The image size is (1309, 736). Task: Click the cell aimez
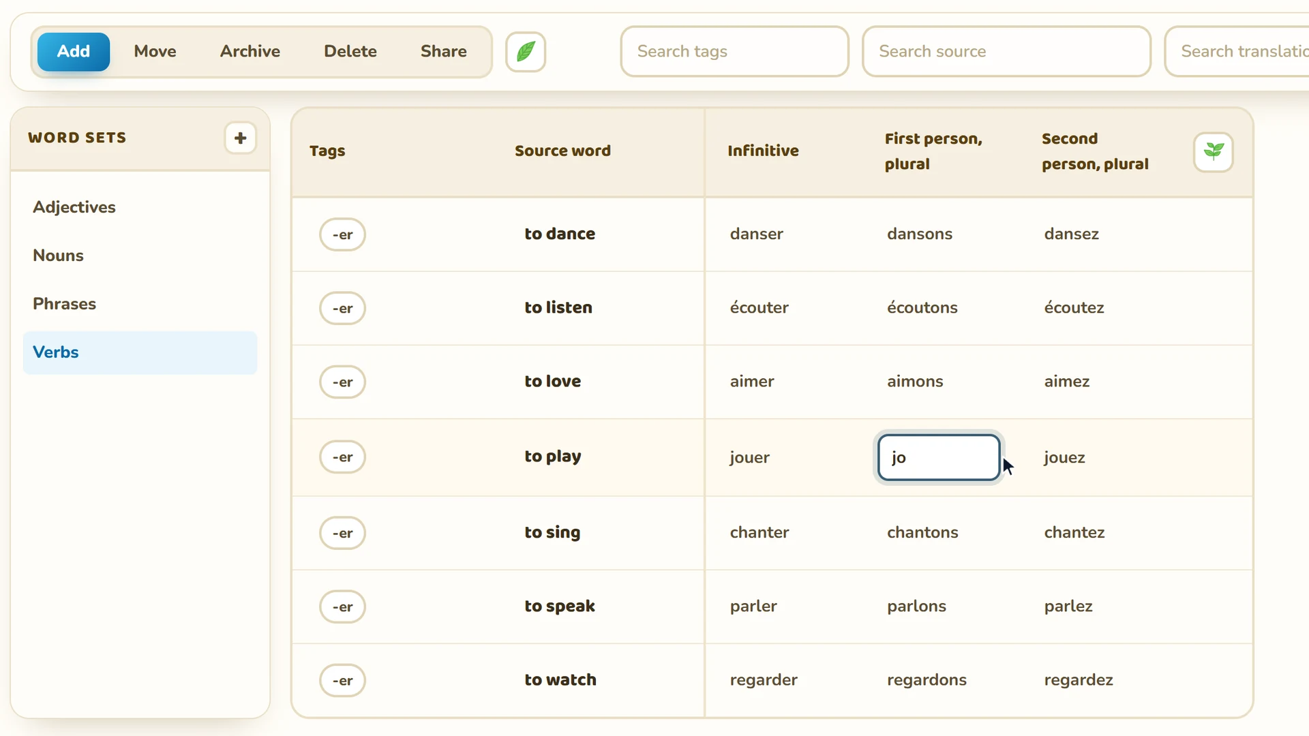pyautogui.click(x=1067, y=381)
